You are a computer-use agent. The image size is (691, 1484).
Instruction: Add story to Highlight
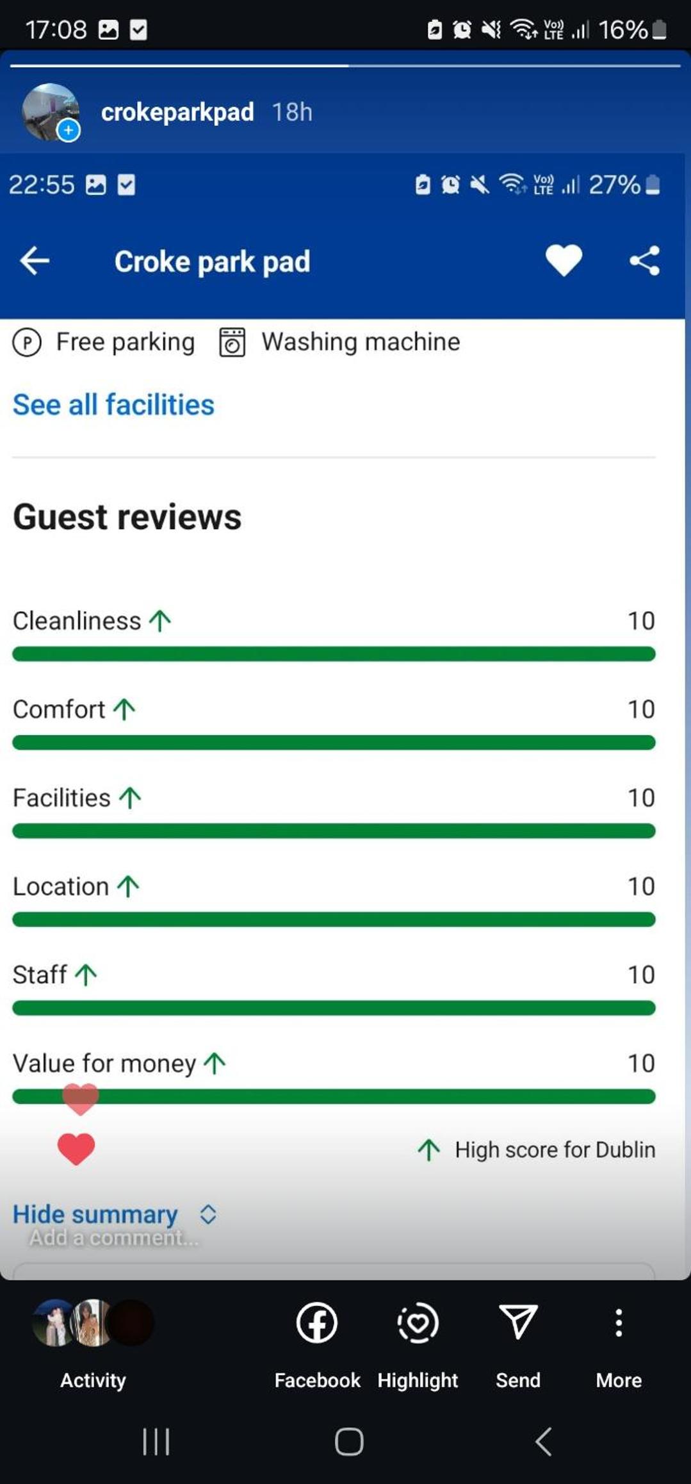pos(418,1344)
